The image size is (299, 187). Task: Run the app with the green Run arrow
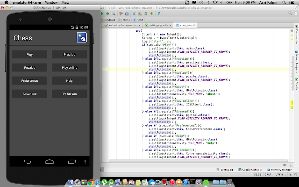click(102, 14)
